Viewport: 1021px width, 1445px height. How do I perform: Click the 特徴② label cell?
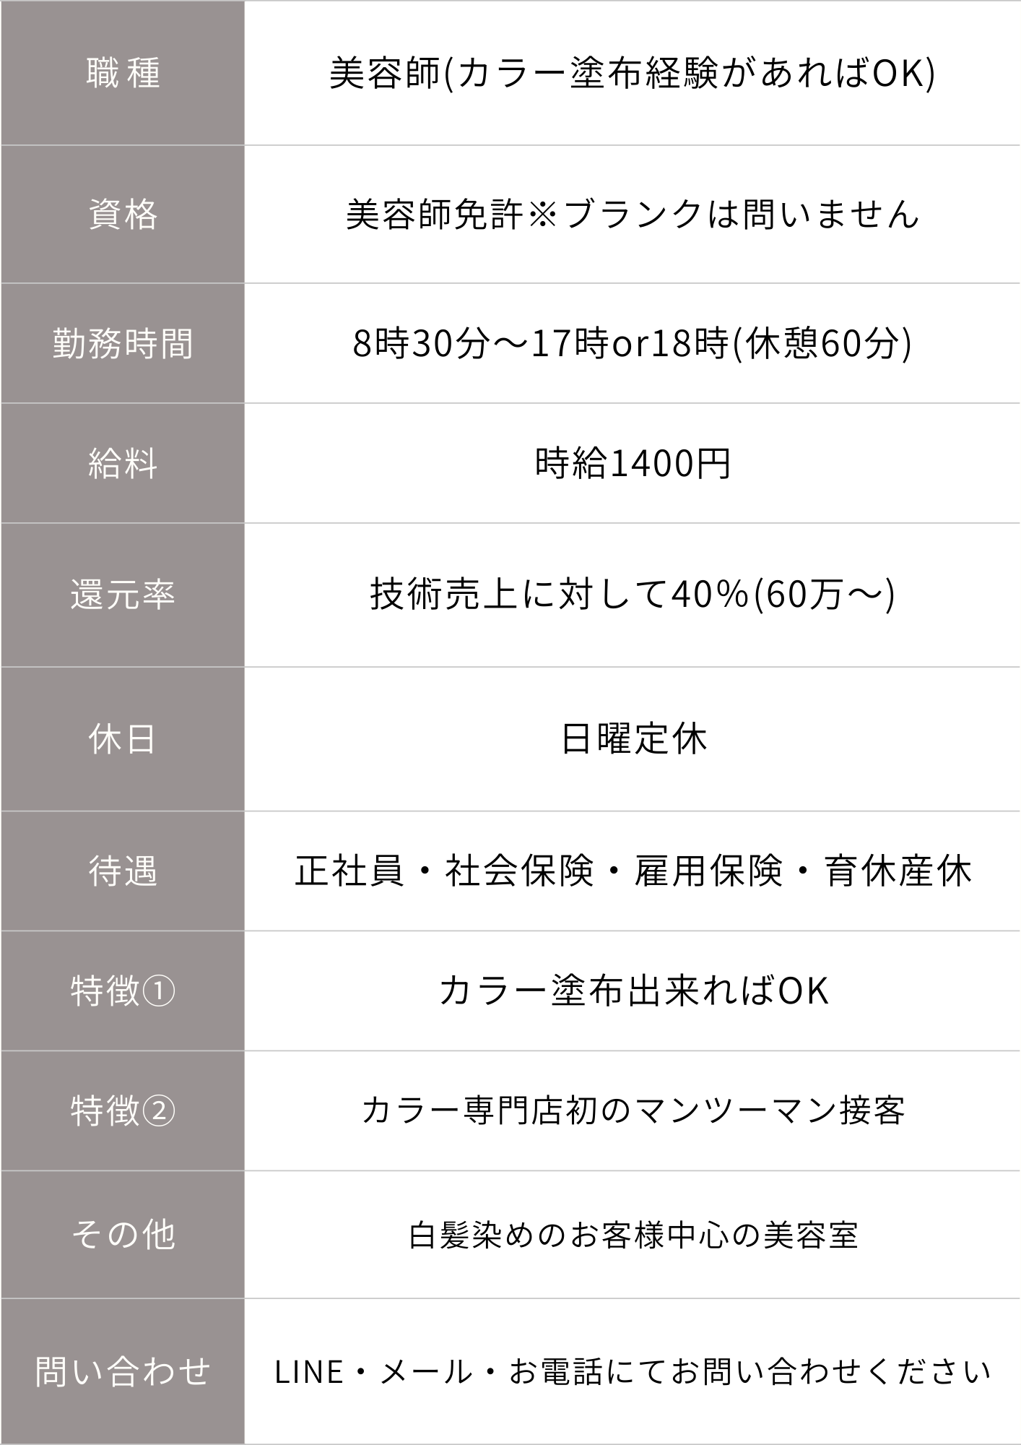(122, 1110)
